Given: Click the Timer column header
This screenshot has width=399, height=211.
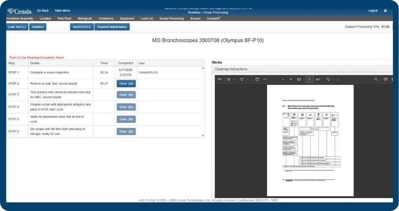Looking at the screenshot, I should pyautogui.click(x=104, y=63).
